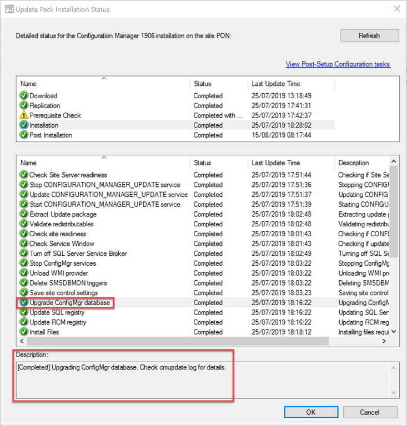Sort top list by Name column header
The width and height of the screenshot is (407, 426).
tap(104, 84)
